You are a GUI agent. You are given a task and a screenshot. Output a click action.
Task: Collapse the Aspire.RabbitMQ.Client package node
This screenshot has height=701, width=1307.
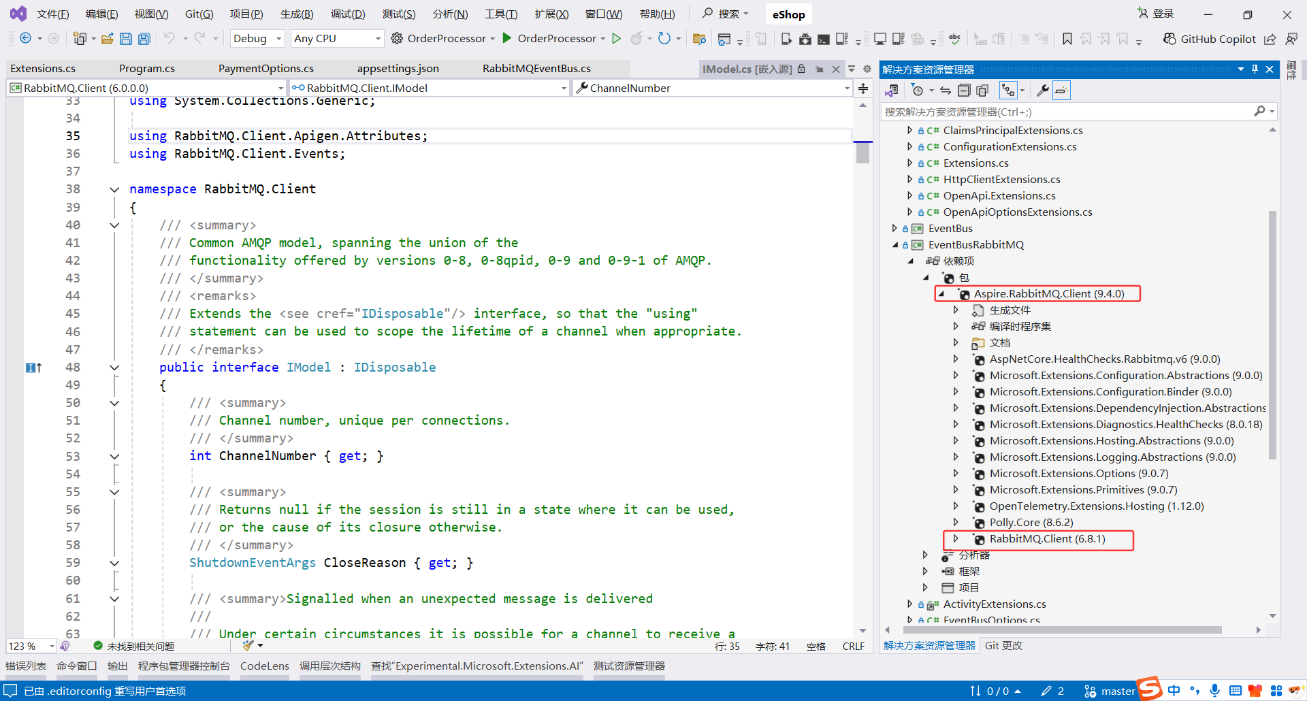941,294
